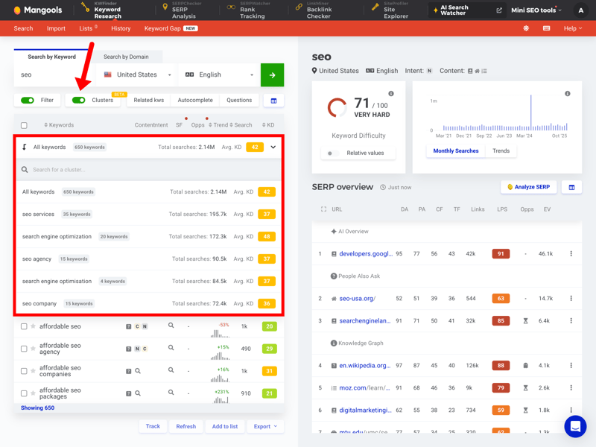Open the SERP overview columns icon
This screenshot has height=447, width=596.
571,187
